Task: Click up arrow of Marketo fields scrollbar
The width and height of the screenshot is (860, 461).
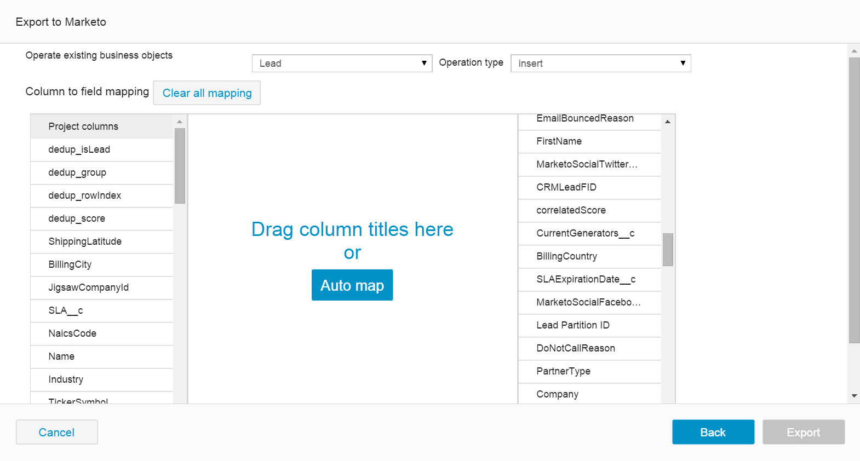Action: pos(668,122)
